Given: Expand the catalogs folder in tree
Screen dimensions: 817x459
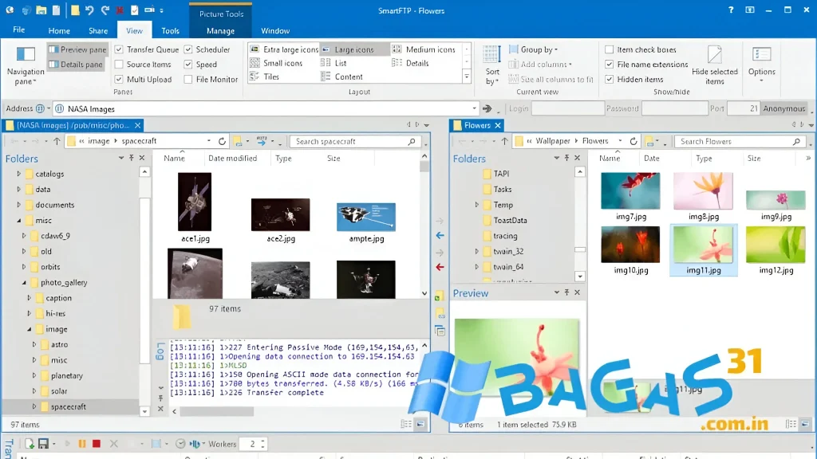Looking at the screenshot, I should [x=19, y=174].
